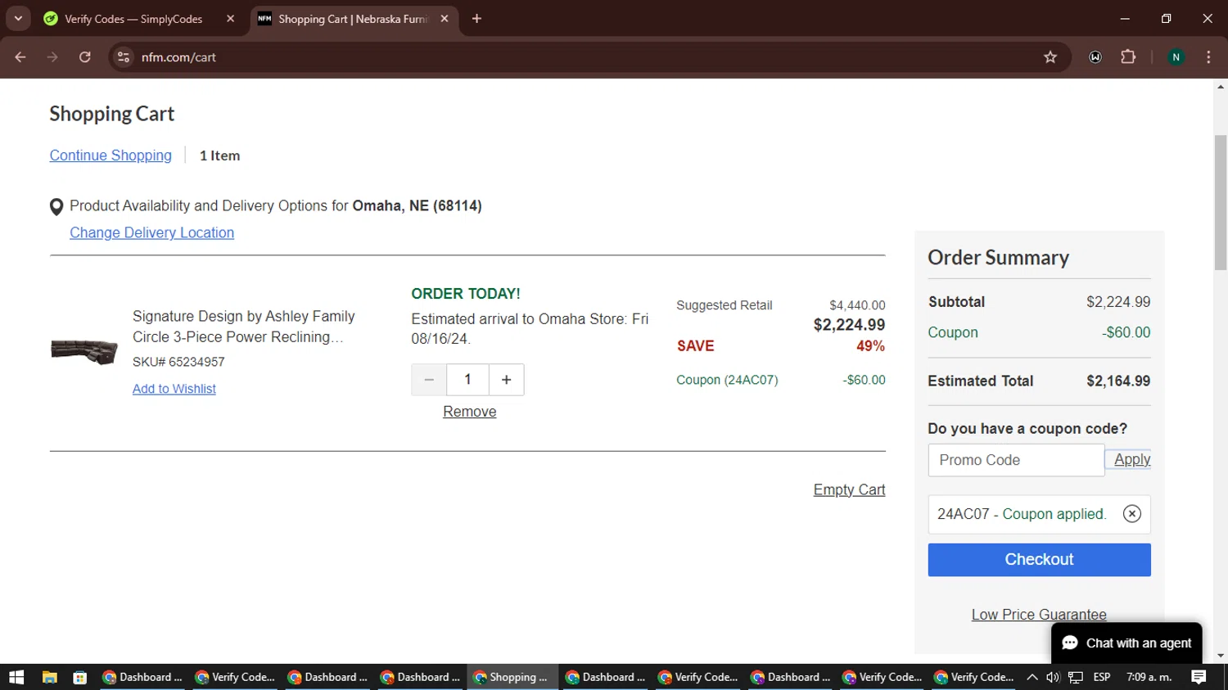Click the page vertical scrollbar thumb
The height and width of the screenshot is (690, 1228).
(x=1221, y=202)
